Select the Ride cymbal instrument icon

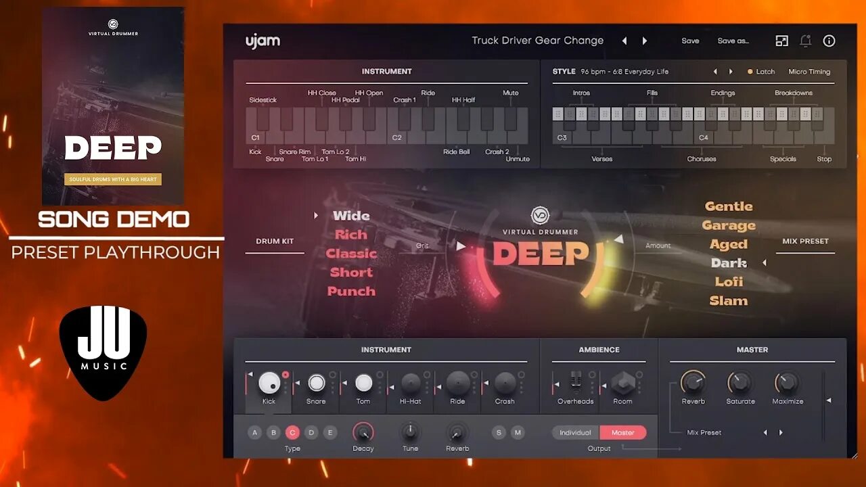pyautogui.click(x=458, y=383)
